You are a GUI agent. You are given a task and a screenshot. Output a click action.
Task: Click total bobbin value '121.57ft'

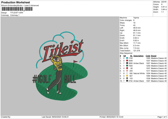[x=137, y=51]
